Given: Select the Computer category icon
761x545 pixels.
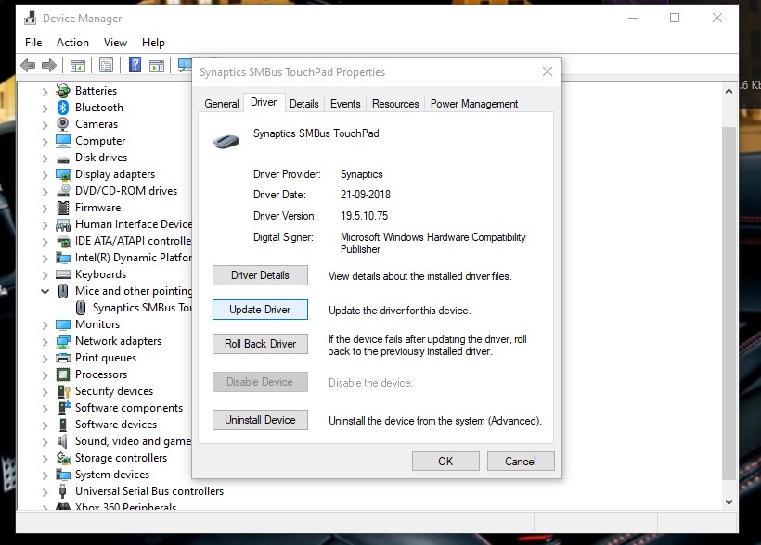Looking at the screenshot, I should point(63,141).
